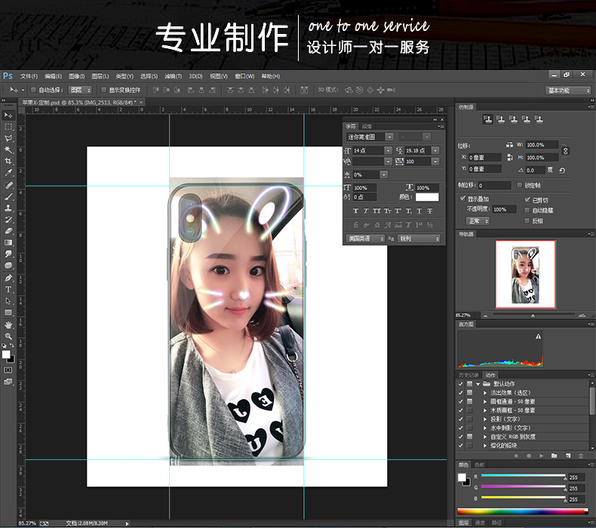This screenshot has height=528, width=596.
Task: Click the white text color swatch
Action: tap(427, 197)
